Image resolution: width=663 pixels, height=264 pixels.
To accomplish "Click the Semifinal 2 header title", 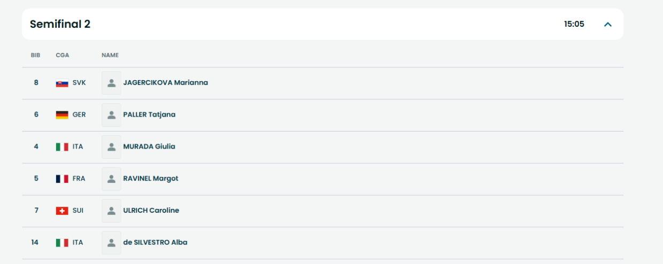I will [x=60, y=24].
